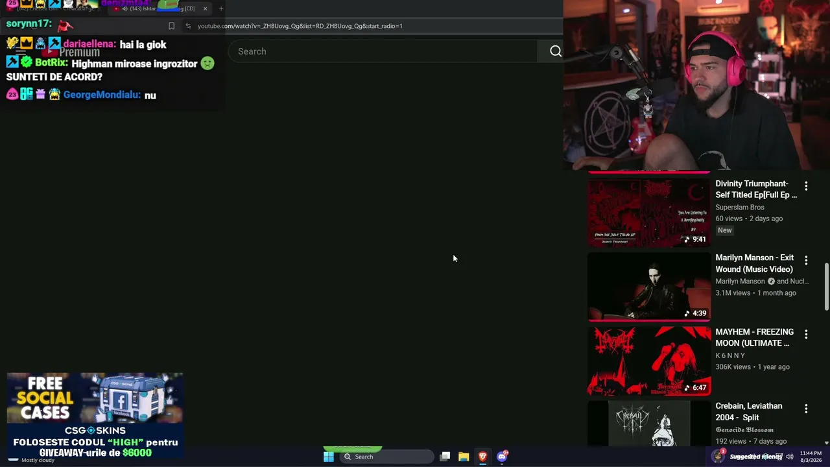Open options menu for Crebain, Leviathan Split
The width and height of the screenshot is (830, 467).
[x=806, y=409]
